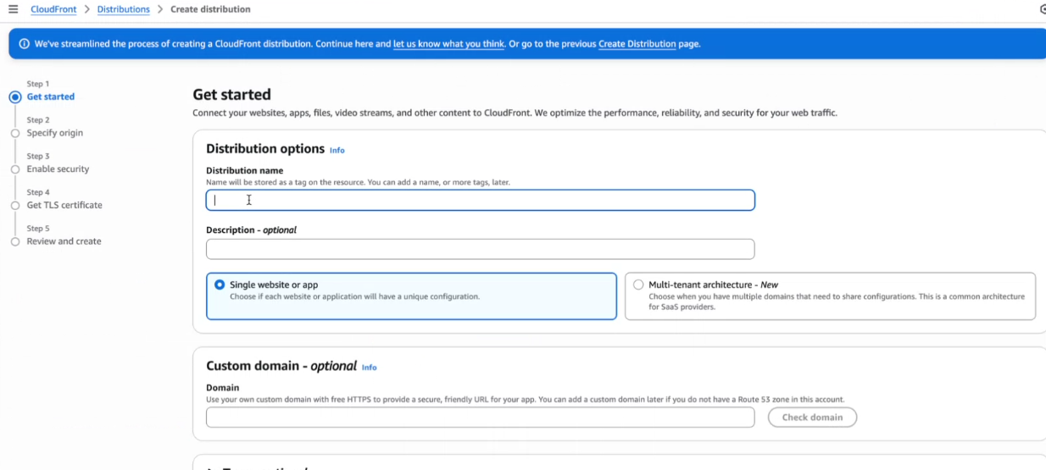The height and width of the screenshot is (470, 1046).
Task: Open the hamburger navigation menu
Action: 13,9
